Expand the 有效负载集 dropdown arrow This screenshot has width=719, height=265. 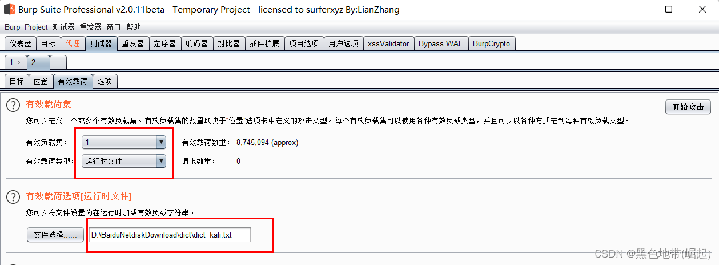(x=161, y=142)
